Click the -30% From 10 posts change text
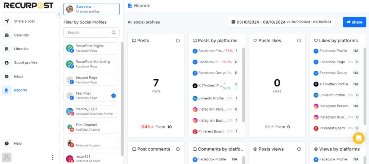 click(156, 127)
